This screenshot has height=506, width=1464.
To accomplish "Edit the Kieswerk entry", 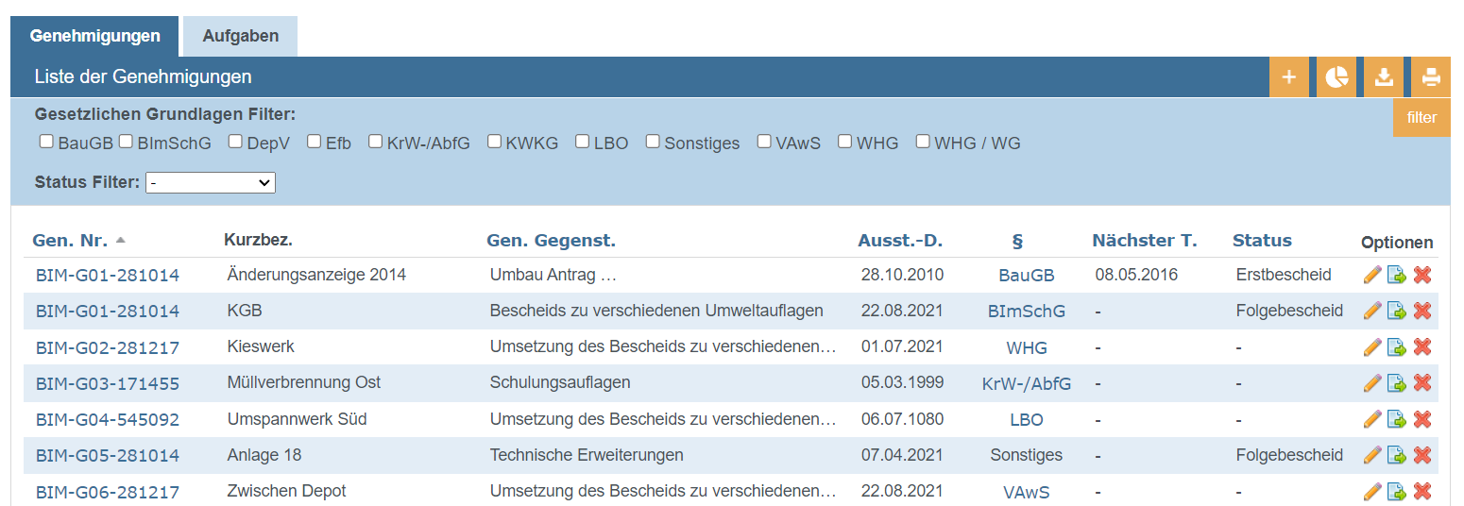I will pyautogui.click(x=1372, y=347).
